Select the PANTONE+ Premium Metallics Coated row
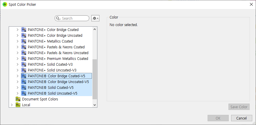This screenshot has height=125, width=256. pyautogui.click(x=58, y=58)
